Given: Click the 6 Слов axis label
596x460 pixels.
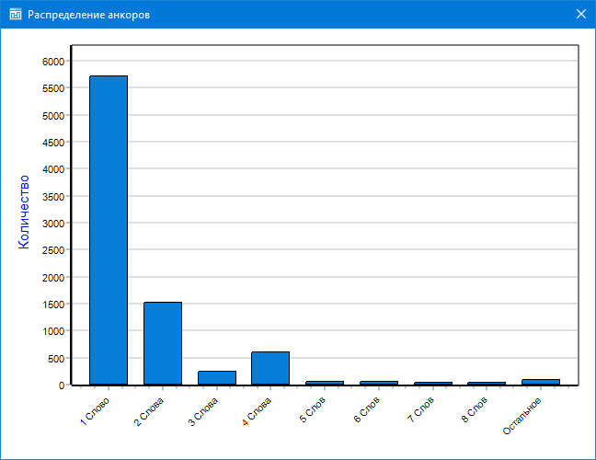Looking at the screenshot, I should (369, 408).
